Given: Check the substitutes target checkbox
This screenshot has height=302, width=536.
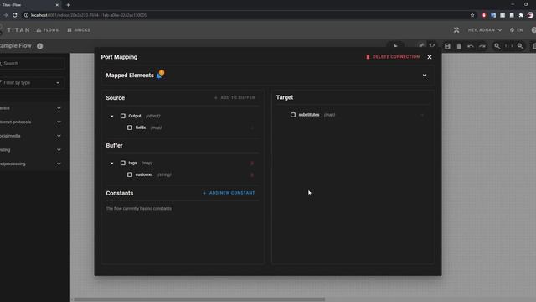Looking at the screenshot, I should pos(293,115).
